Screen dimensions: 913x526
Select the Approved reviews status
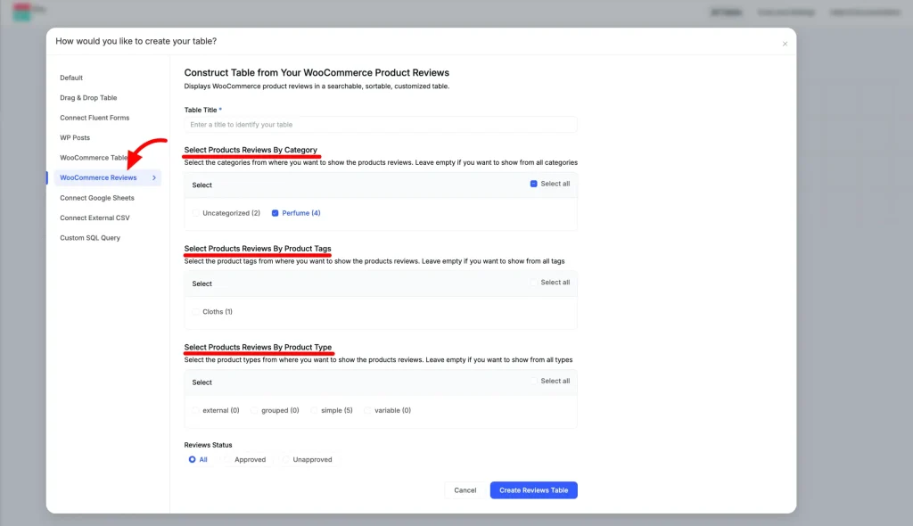pyautogui.click(x=229, y=459)
